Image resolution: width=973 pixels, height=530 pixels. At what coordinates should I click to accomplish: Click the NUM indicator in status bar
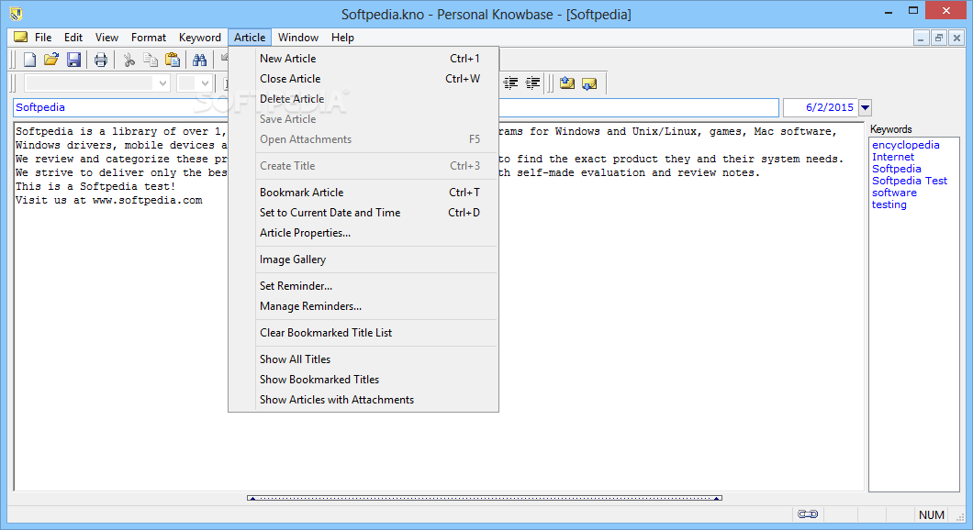932,514
